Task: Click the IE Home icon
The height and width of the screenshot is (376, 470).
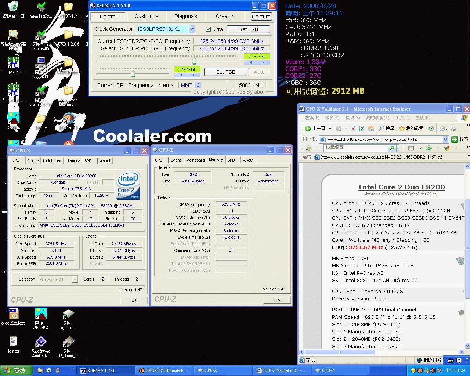Action: [371, 129]
